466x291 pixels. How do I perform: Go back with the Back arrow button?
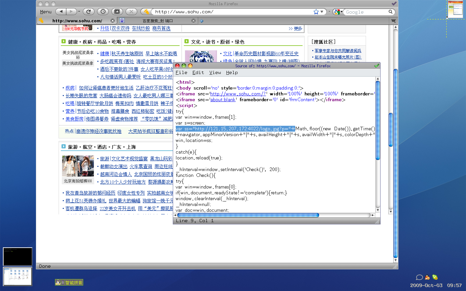(x=61, y=12)
